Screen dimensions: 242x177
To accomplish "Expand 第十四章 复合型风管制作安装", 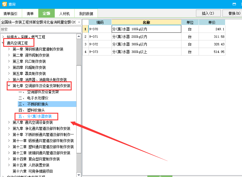I will coord(9,159).
